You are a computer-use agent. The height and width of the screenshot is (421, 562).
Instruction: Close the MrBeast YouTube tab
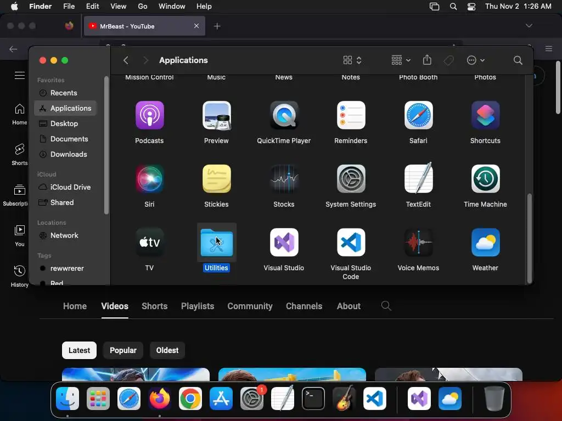pos(196,26)
